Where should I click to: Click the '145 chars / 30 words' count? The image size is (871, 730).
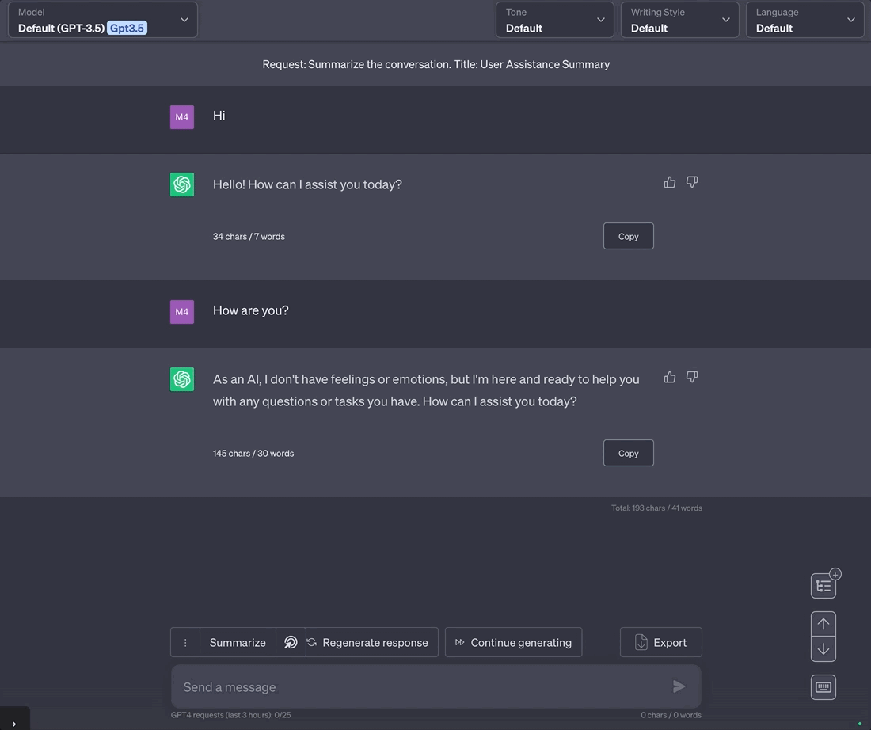[253, 454]
